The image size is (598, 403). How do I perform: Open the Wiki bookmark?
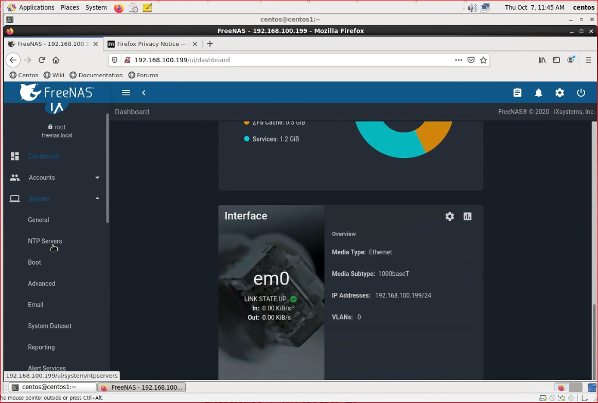click(x=54, y=75)
